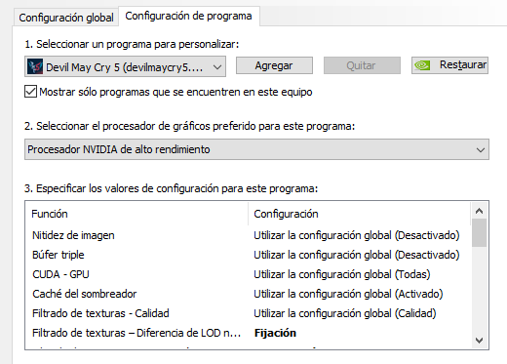Click the Quitar button
The height and width of the screenshot is (364, 507).
point(362,65)
